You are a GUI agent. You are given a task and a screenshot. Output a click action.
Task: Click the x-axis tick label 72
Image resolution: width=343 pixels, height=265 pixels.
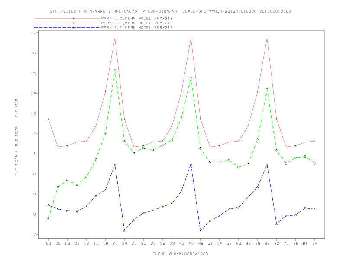(276, 243)
